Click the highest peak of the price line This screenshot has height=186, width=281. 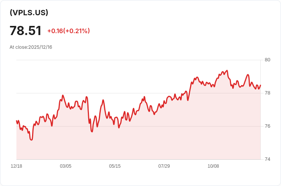[227, 71]
